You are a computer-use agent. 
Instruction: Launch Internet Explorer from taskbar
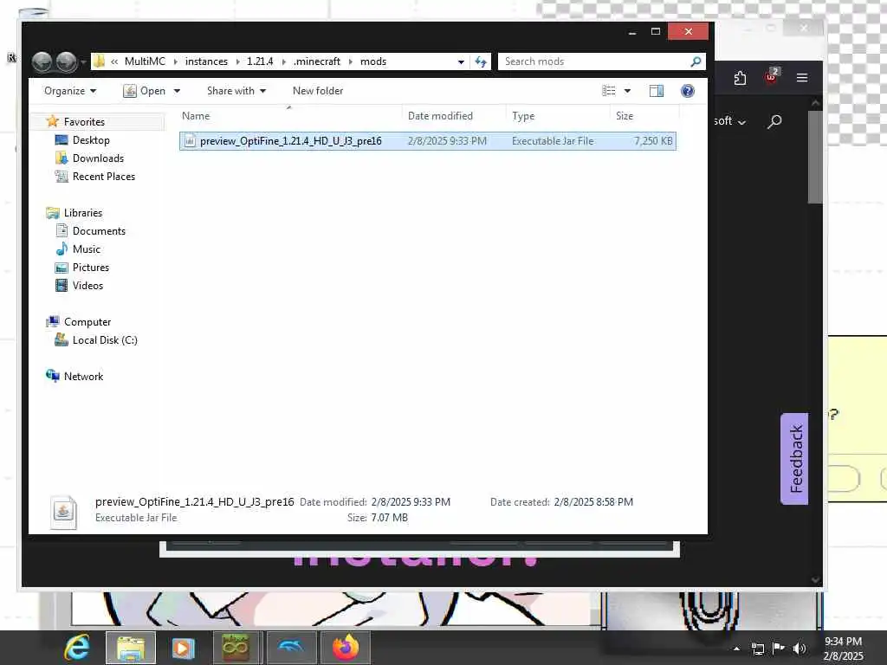[x=76, y=648]
